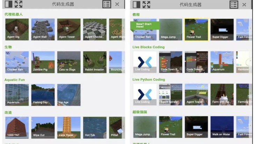Open the Fishing Day sample

[43, 95]
